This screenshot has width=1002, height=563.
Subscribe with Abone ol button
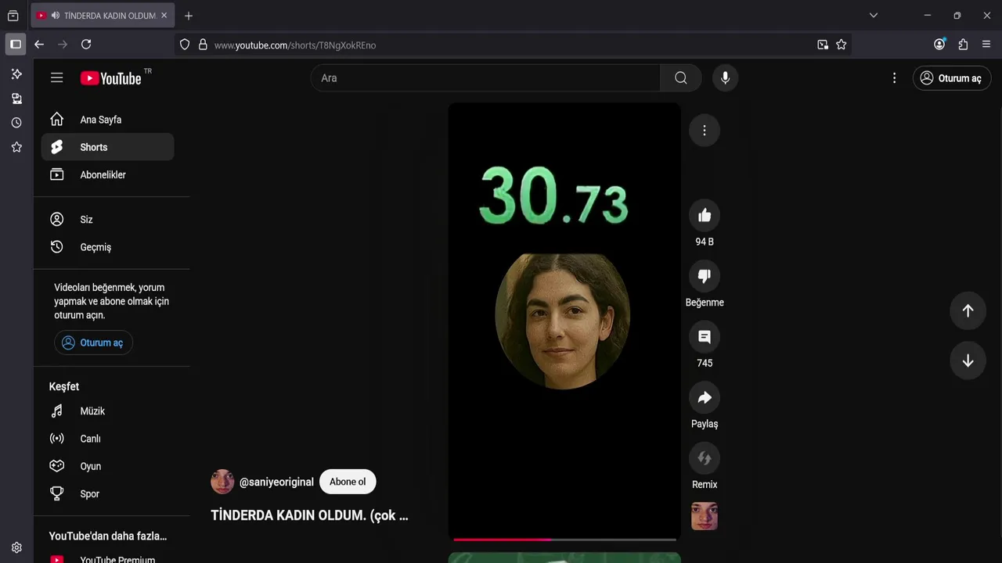[x=348, y=482]
